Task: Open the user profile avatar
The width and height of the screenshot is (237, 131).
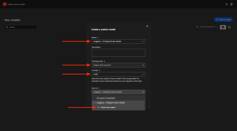Action: 231,4
